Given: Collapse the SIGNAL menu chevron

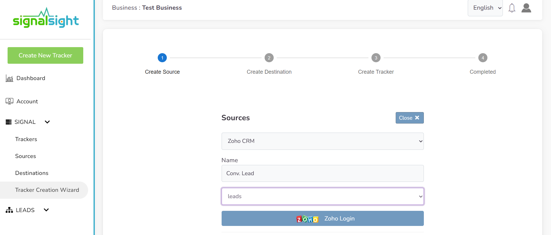Looking at the screenshot, I should [x=47, y=122].
